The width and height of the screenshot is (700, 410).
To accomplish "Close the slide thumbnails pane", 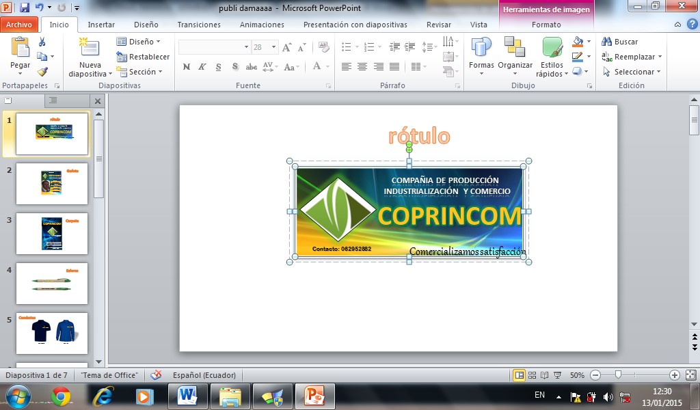I will tap(98, 101).
